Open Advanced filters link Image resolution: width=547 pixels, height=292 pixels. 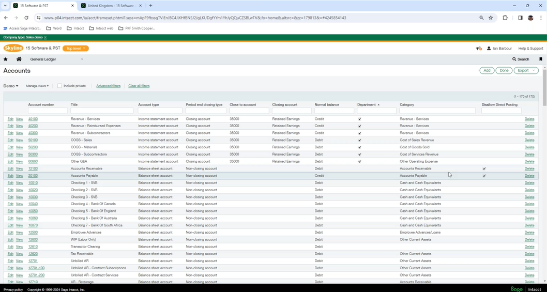108,86
